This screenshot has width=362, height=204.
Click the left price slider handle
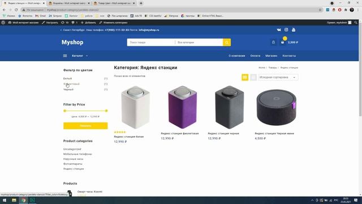64,111
